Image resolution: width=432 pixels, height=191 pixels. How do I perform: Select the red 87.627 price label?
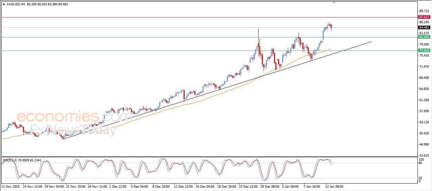click(424, 17)
